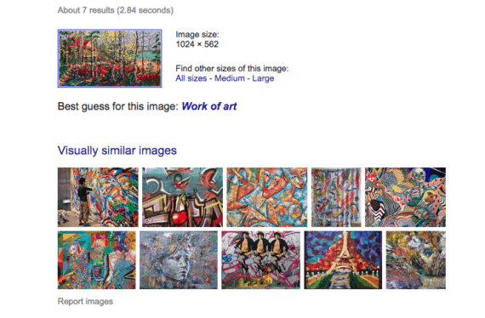Viewport: 485px width, 318px height.
Task: Open the three dancers graffiti thumbnail
Action: [x=260, y=260]
